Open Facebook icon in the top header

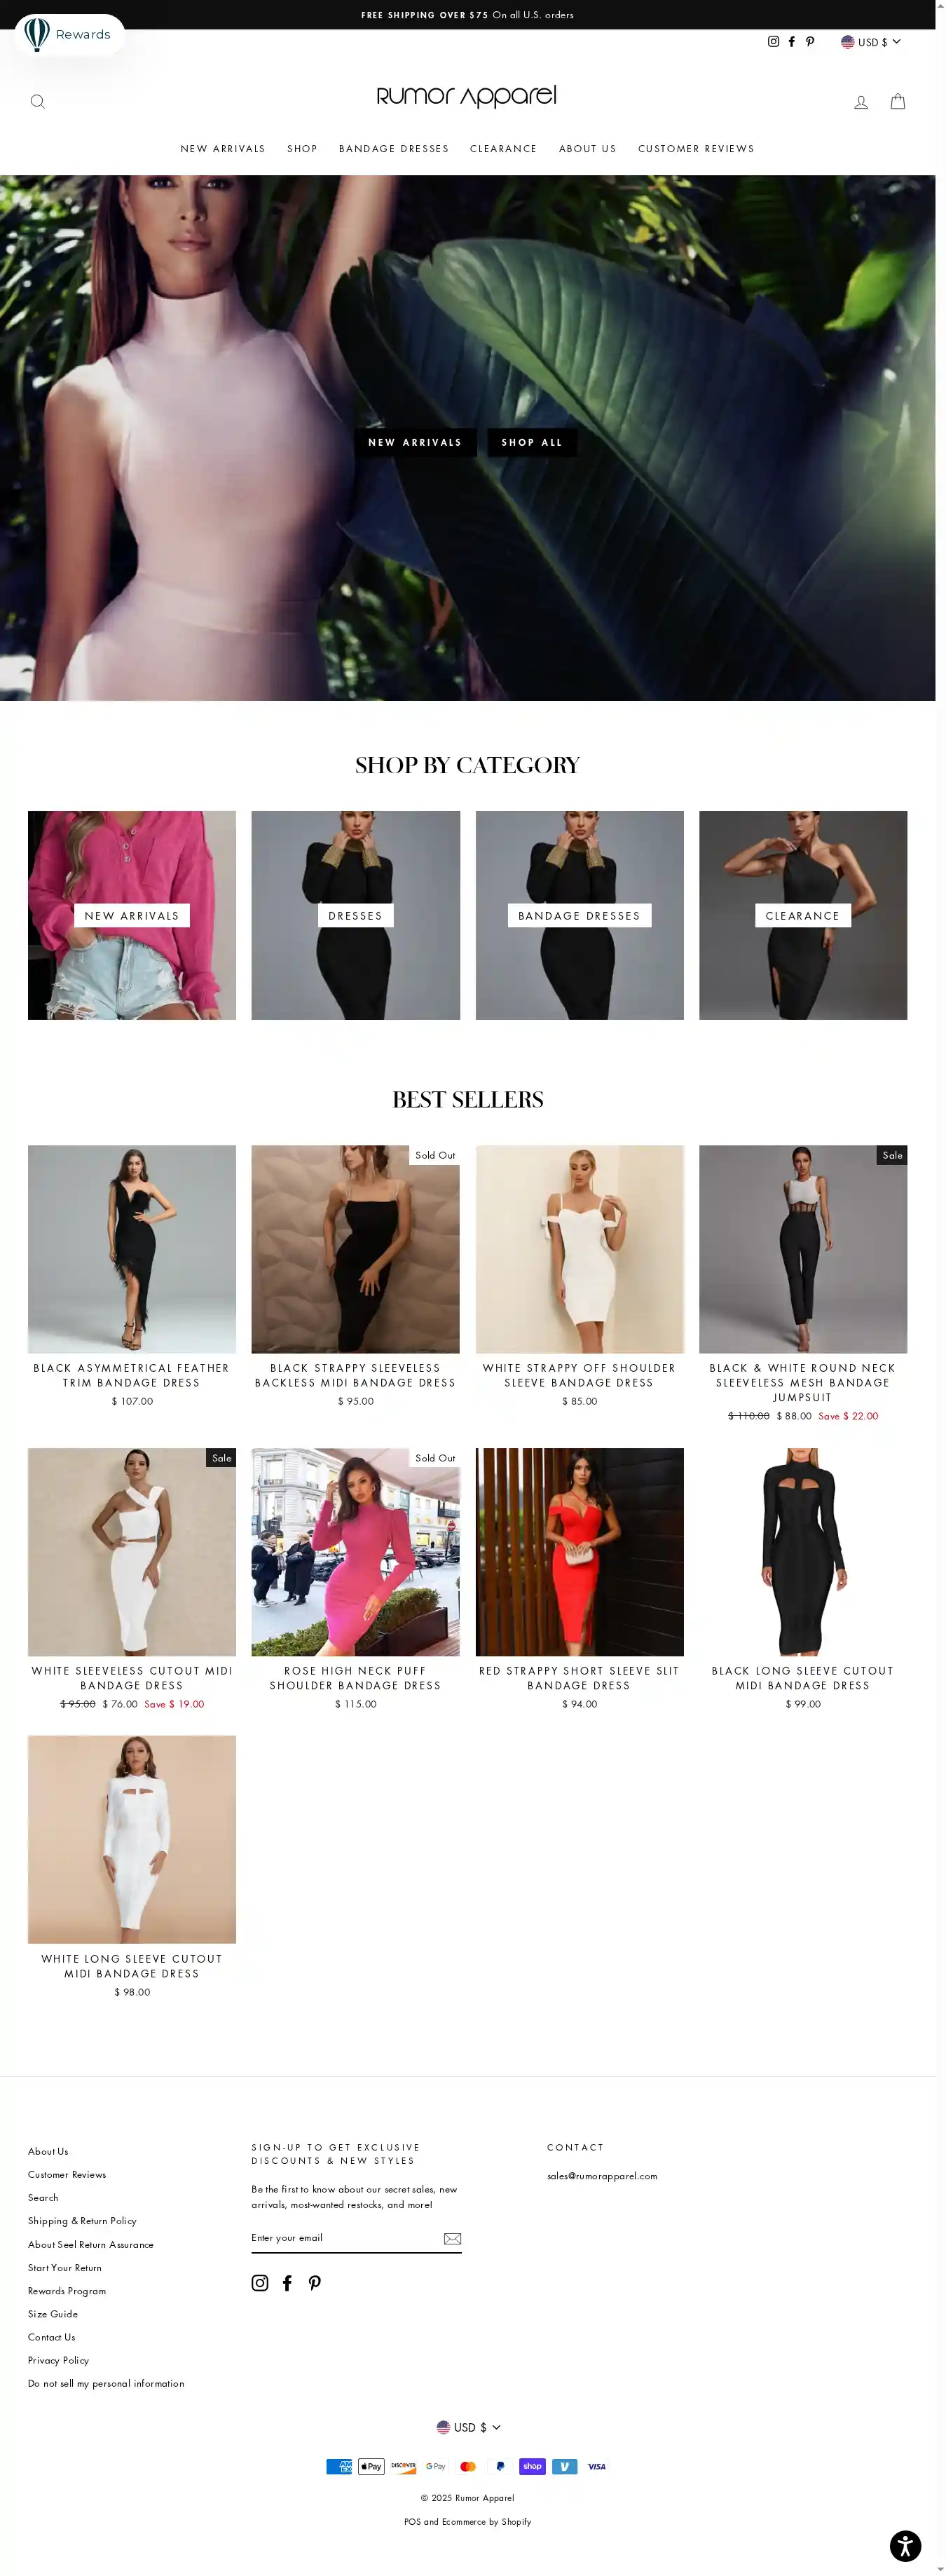tap(792, 42)
